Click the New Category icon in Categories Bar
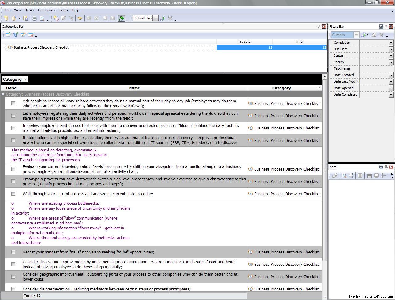 coord(8,35)
